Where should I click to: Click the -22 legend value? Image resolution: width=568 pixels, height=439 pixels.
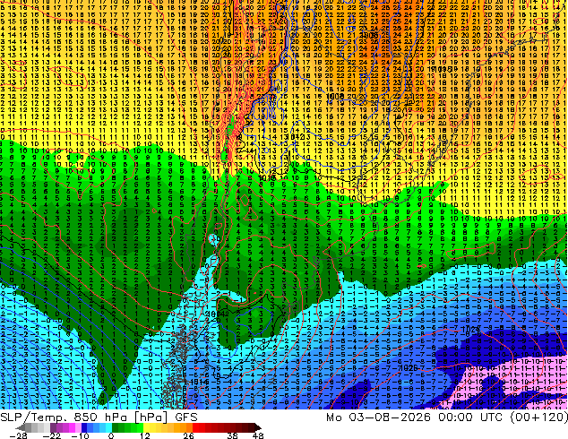click(x=51, y=435)
